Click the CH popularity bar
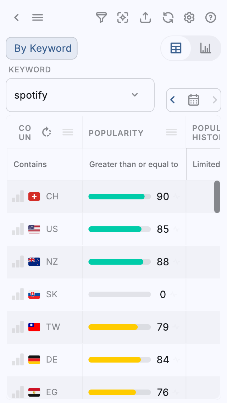Viewport: 227px width, 403px height. tap(120, 197)
